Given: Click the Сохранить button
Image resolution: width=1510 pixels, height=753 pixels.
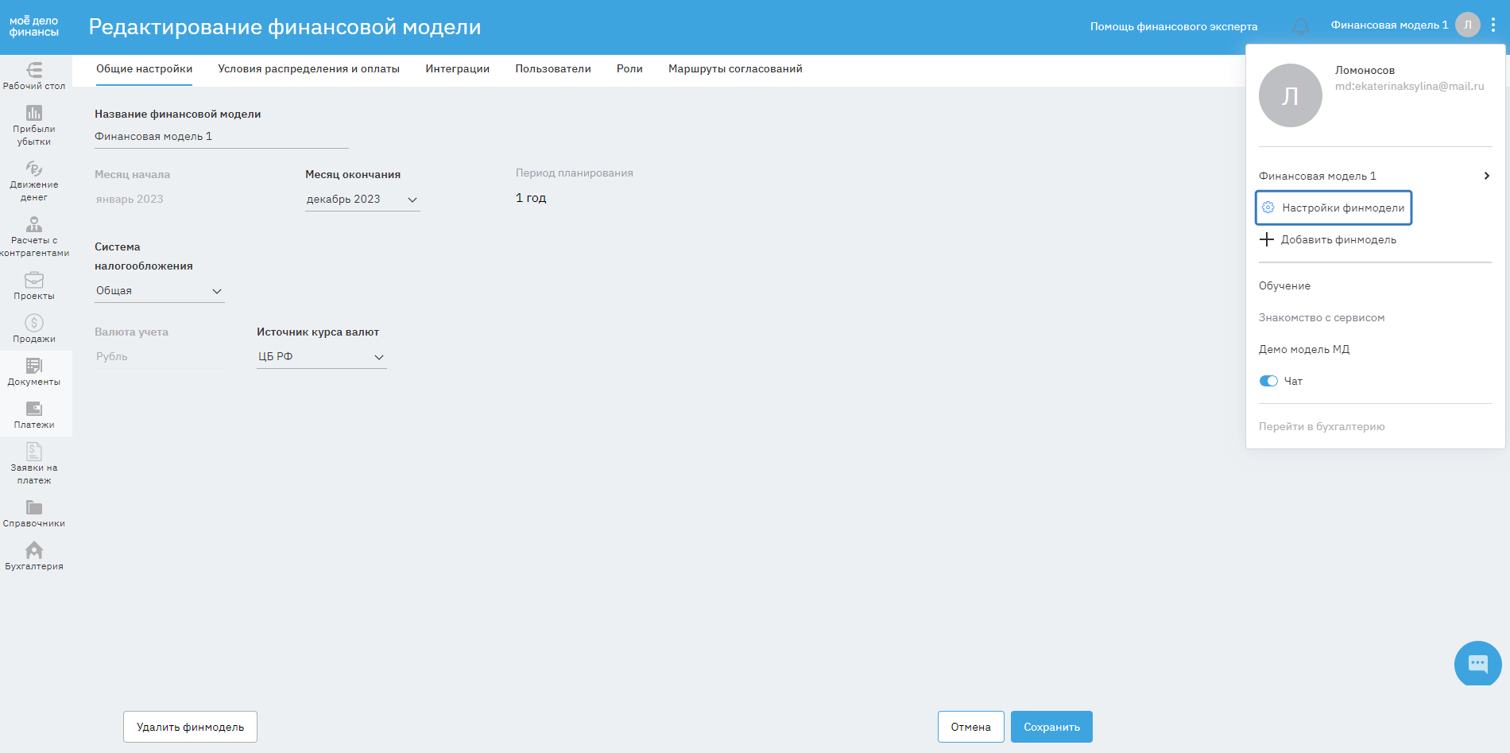Looking at the screenshot, I should (1051, 727).
